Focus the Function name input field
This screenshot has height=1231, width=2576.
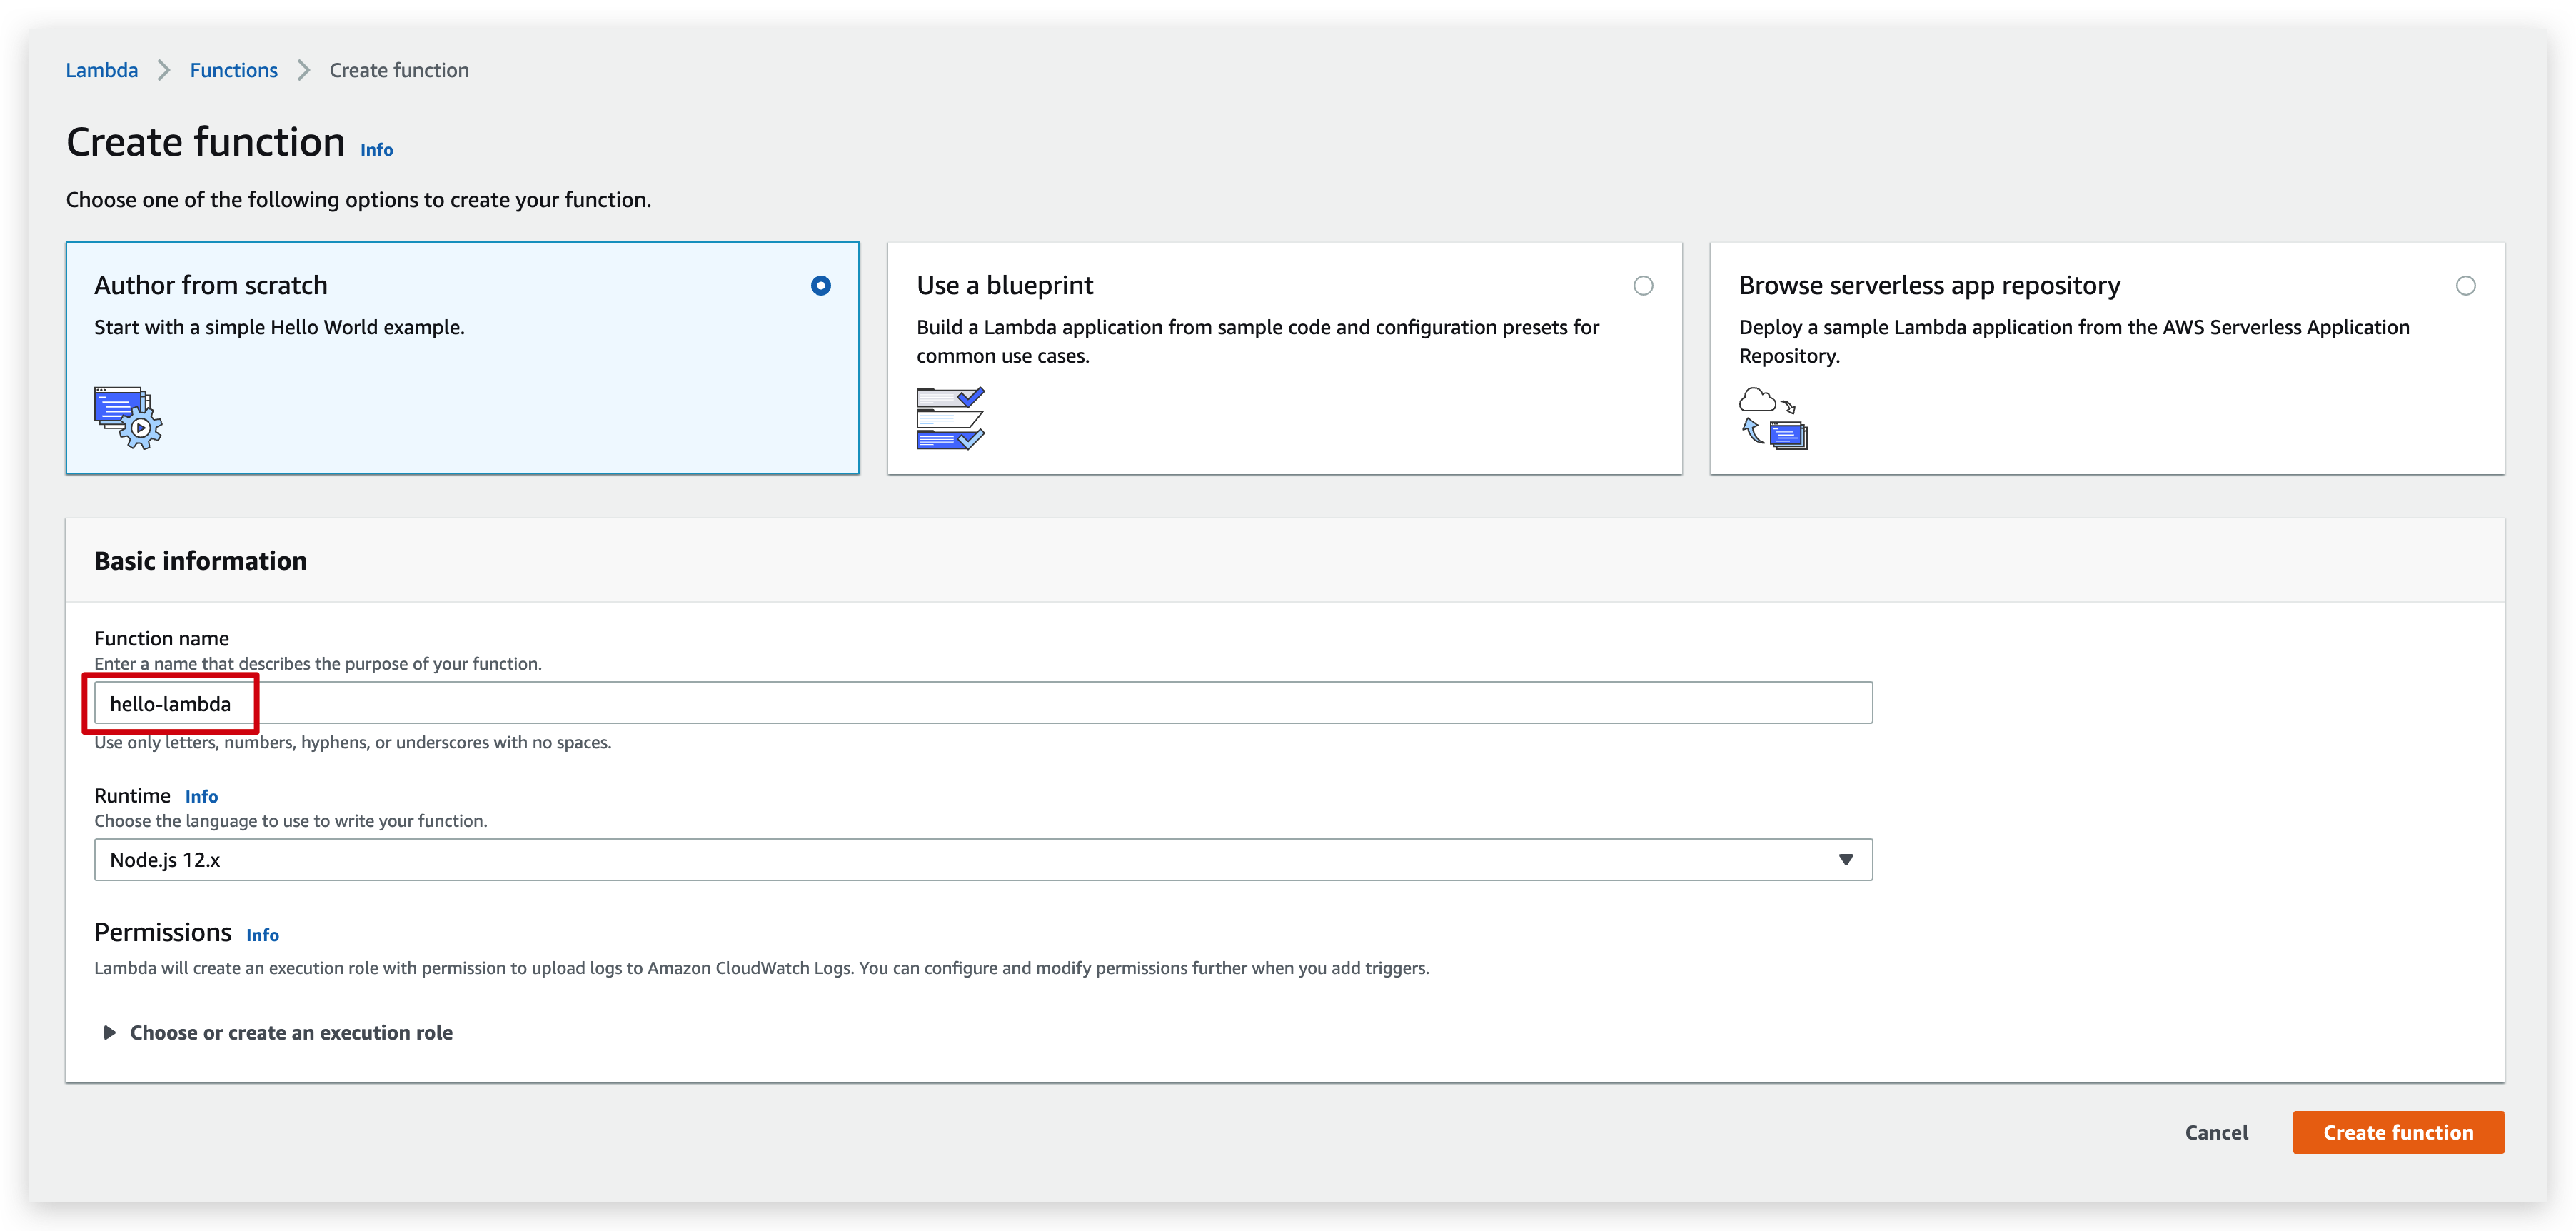983,703
